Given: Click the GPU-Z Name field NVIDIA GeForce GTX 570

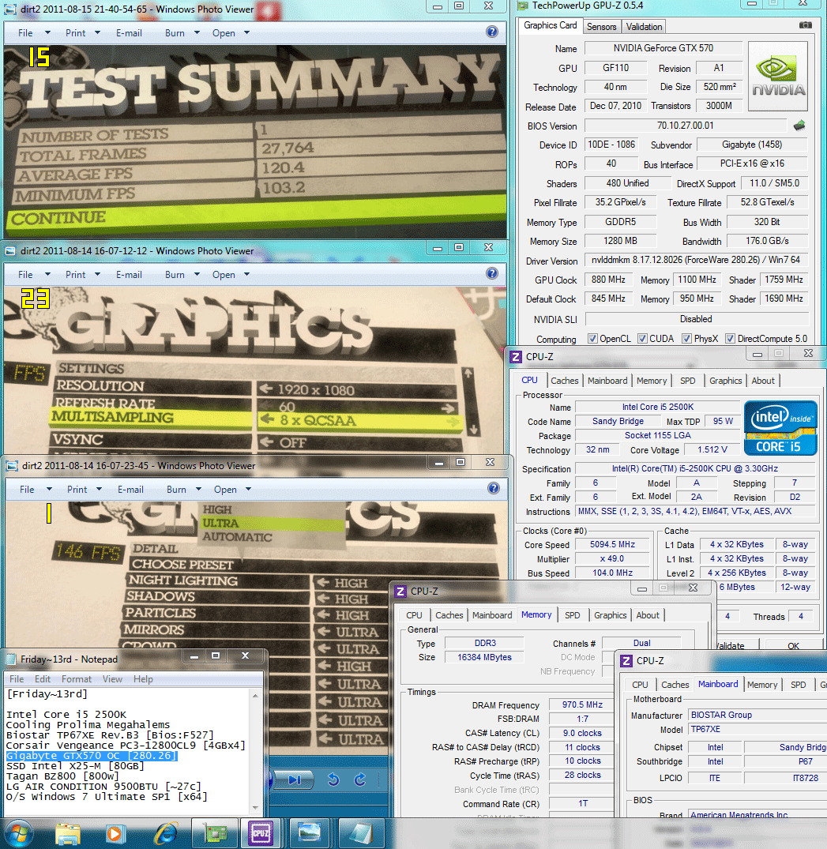Looking at the screenshot, I should 663,48.
